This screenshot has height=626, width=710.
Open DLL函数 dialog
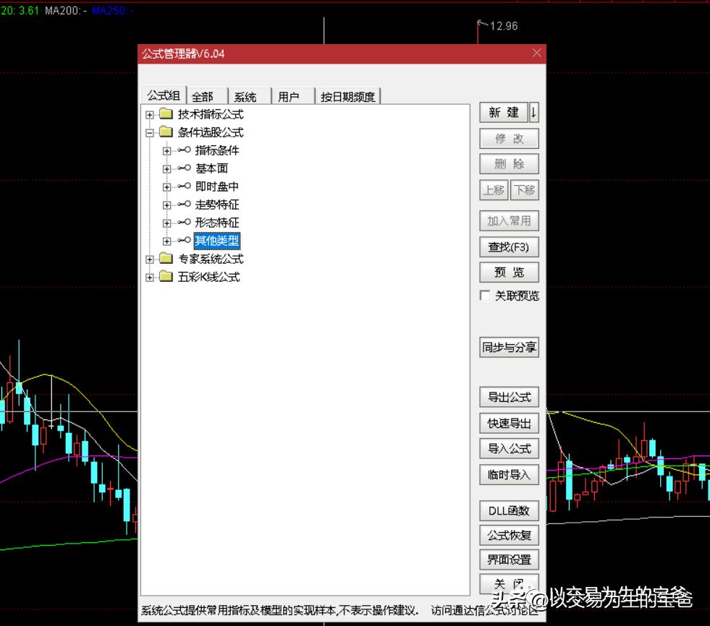(x=509, y=510)
